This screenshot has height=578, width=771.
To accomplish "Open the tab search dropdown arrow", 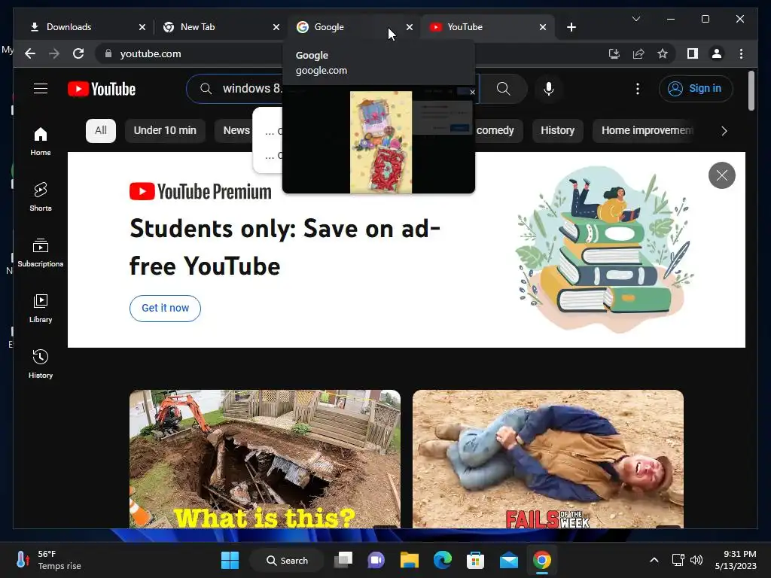I will [635, 19].
